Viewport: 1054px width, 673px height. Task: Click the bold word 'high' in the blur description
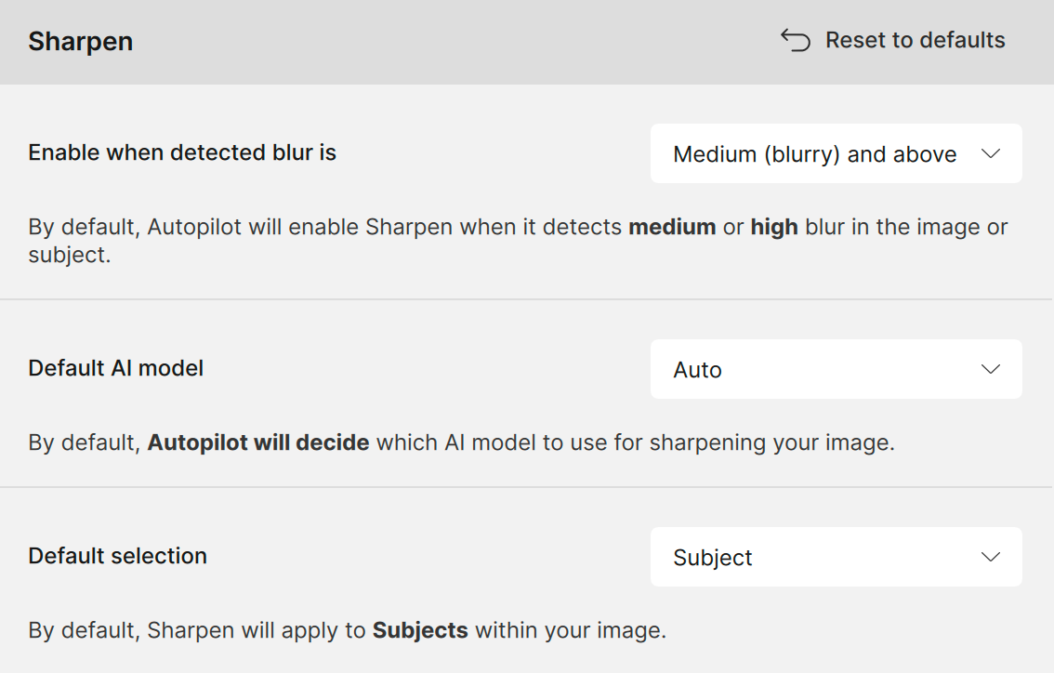coord(774,227)
